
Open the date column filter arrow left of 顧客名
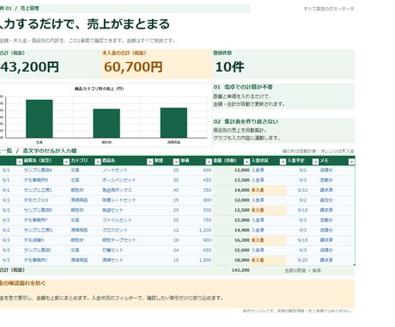(19, 162)
